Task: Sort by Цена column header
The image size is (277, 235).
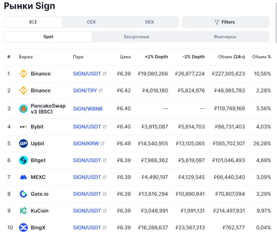Action: pos(125,57)
